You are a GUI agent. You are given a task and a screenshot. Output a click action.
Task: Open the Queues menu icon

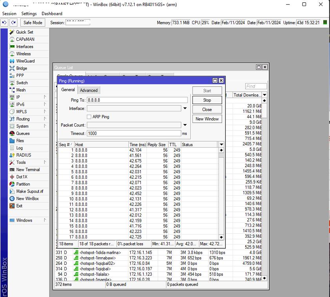[12, 133]
